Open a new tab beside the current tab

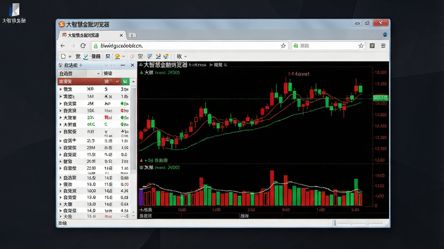[x=132, y=35]
